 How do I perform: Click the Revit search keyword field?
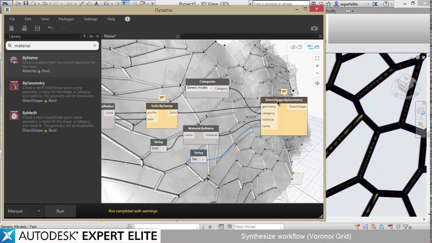pos(281,4)
